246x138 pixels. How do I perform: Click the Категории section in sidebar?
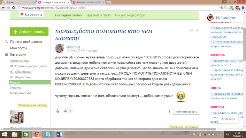(18, 54)
